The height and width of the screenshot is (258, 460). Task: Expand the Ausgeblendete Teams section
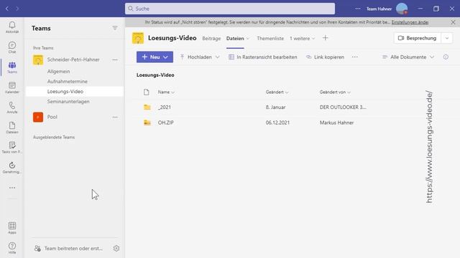click(54, 137)
